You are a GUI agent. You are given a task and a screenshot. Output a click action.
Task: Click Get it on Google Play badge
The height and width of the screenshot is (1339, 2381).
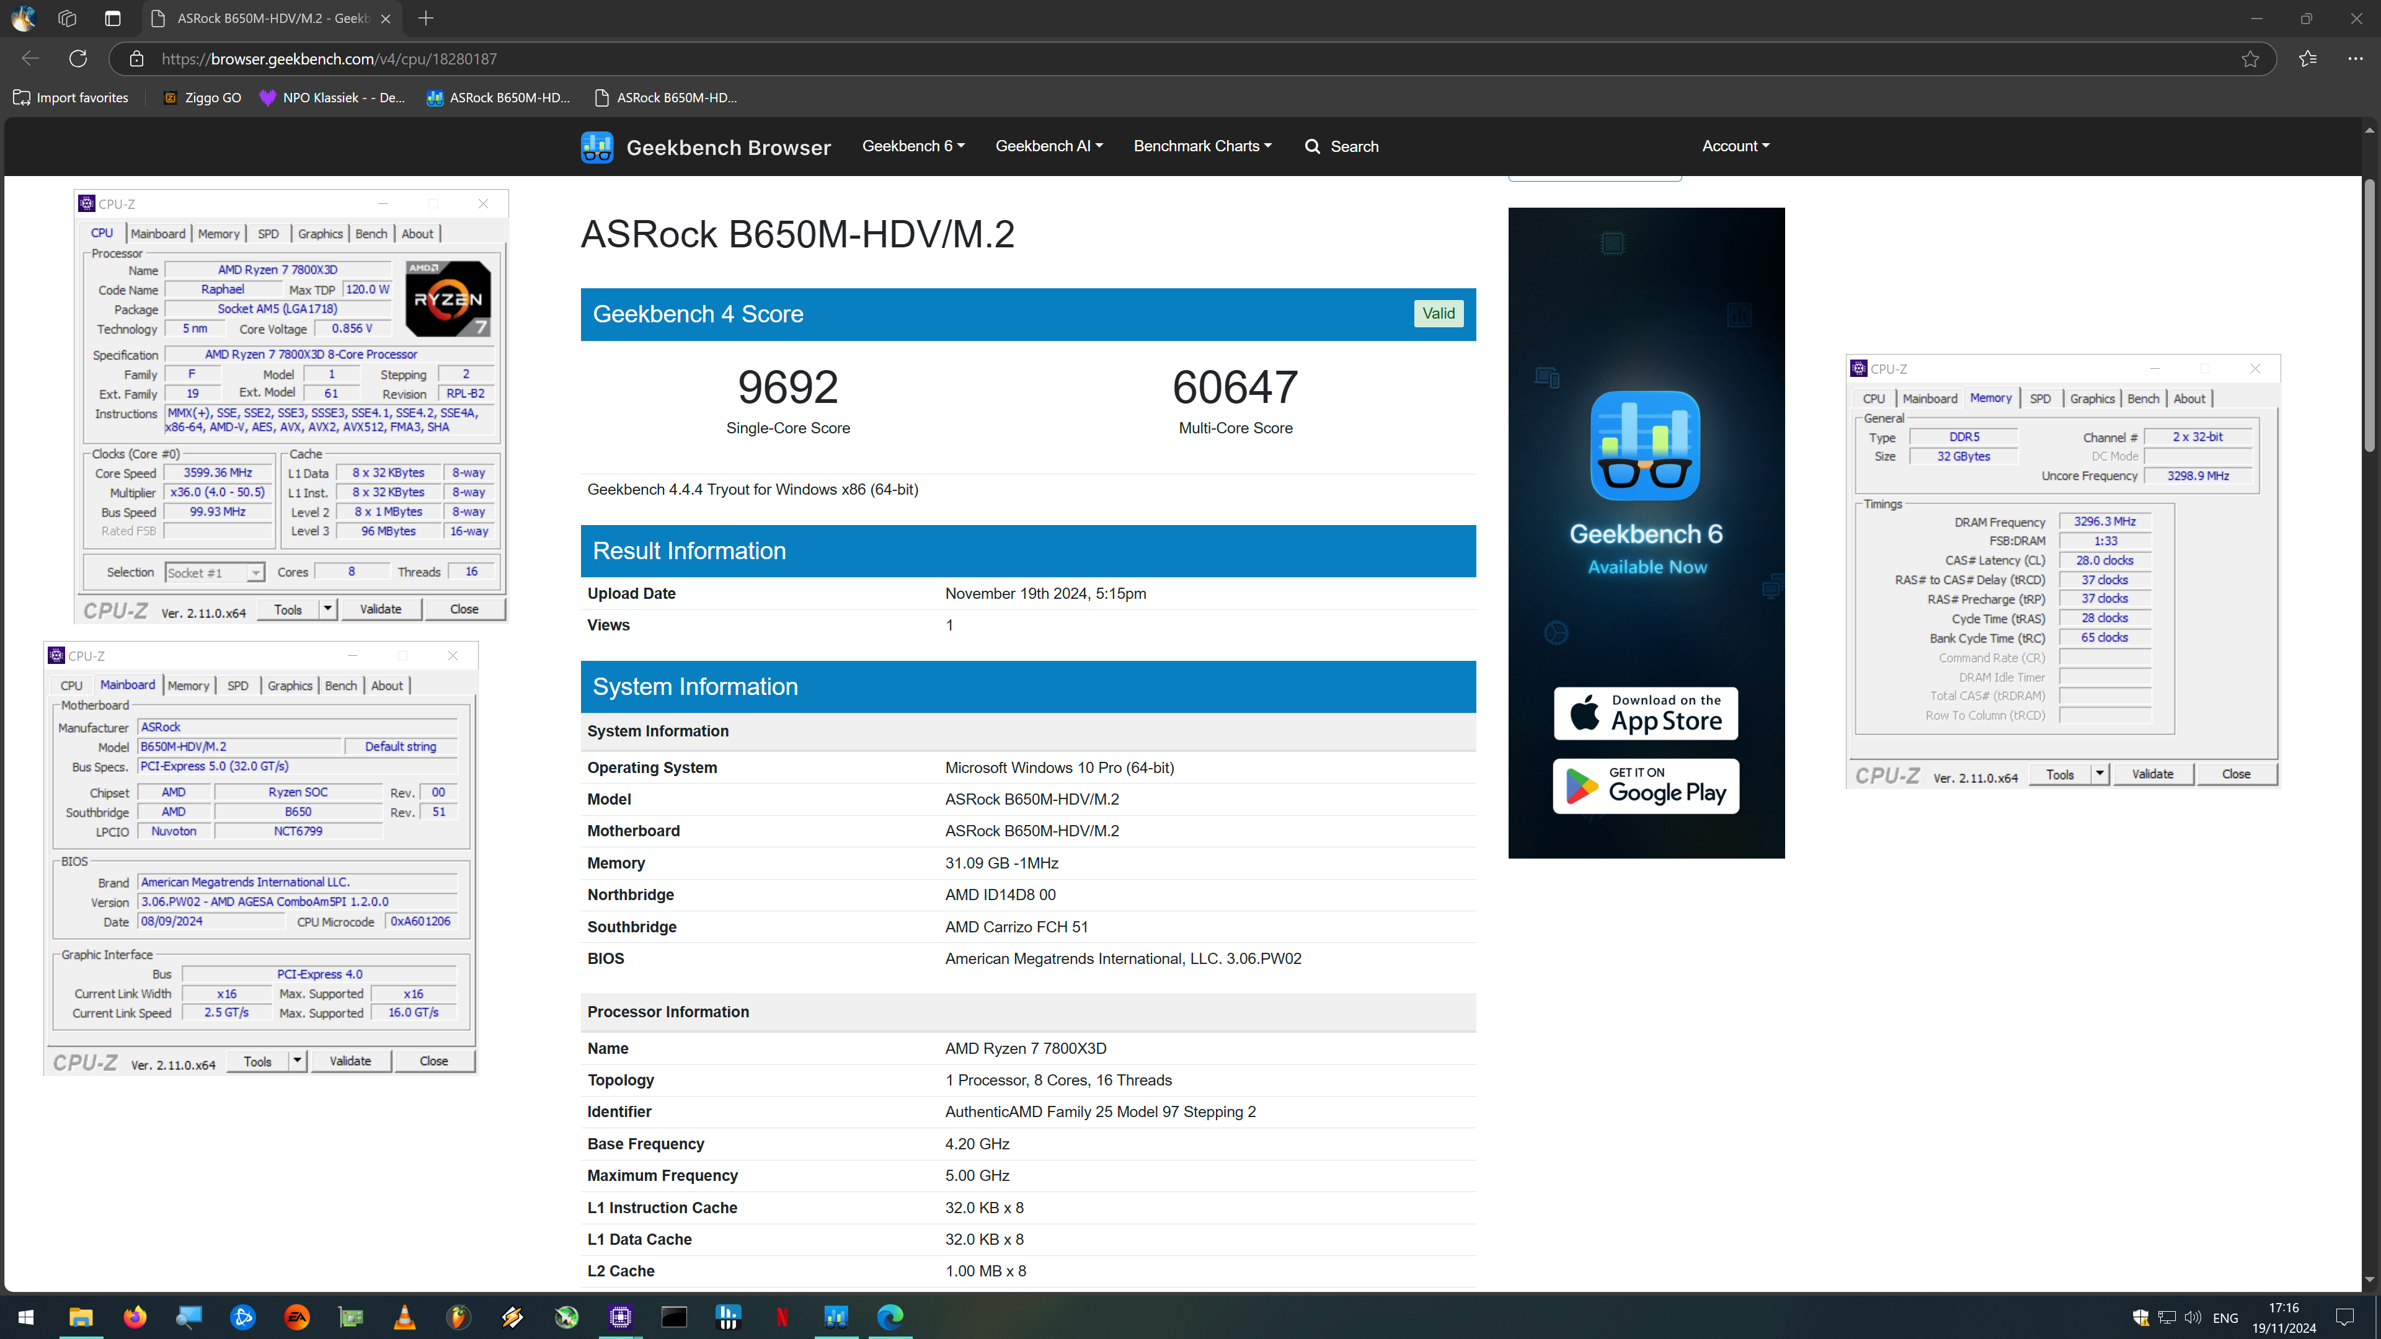click(1645, 787)
